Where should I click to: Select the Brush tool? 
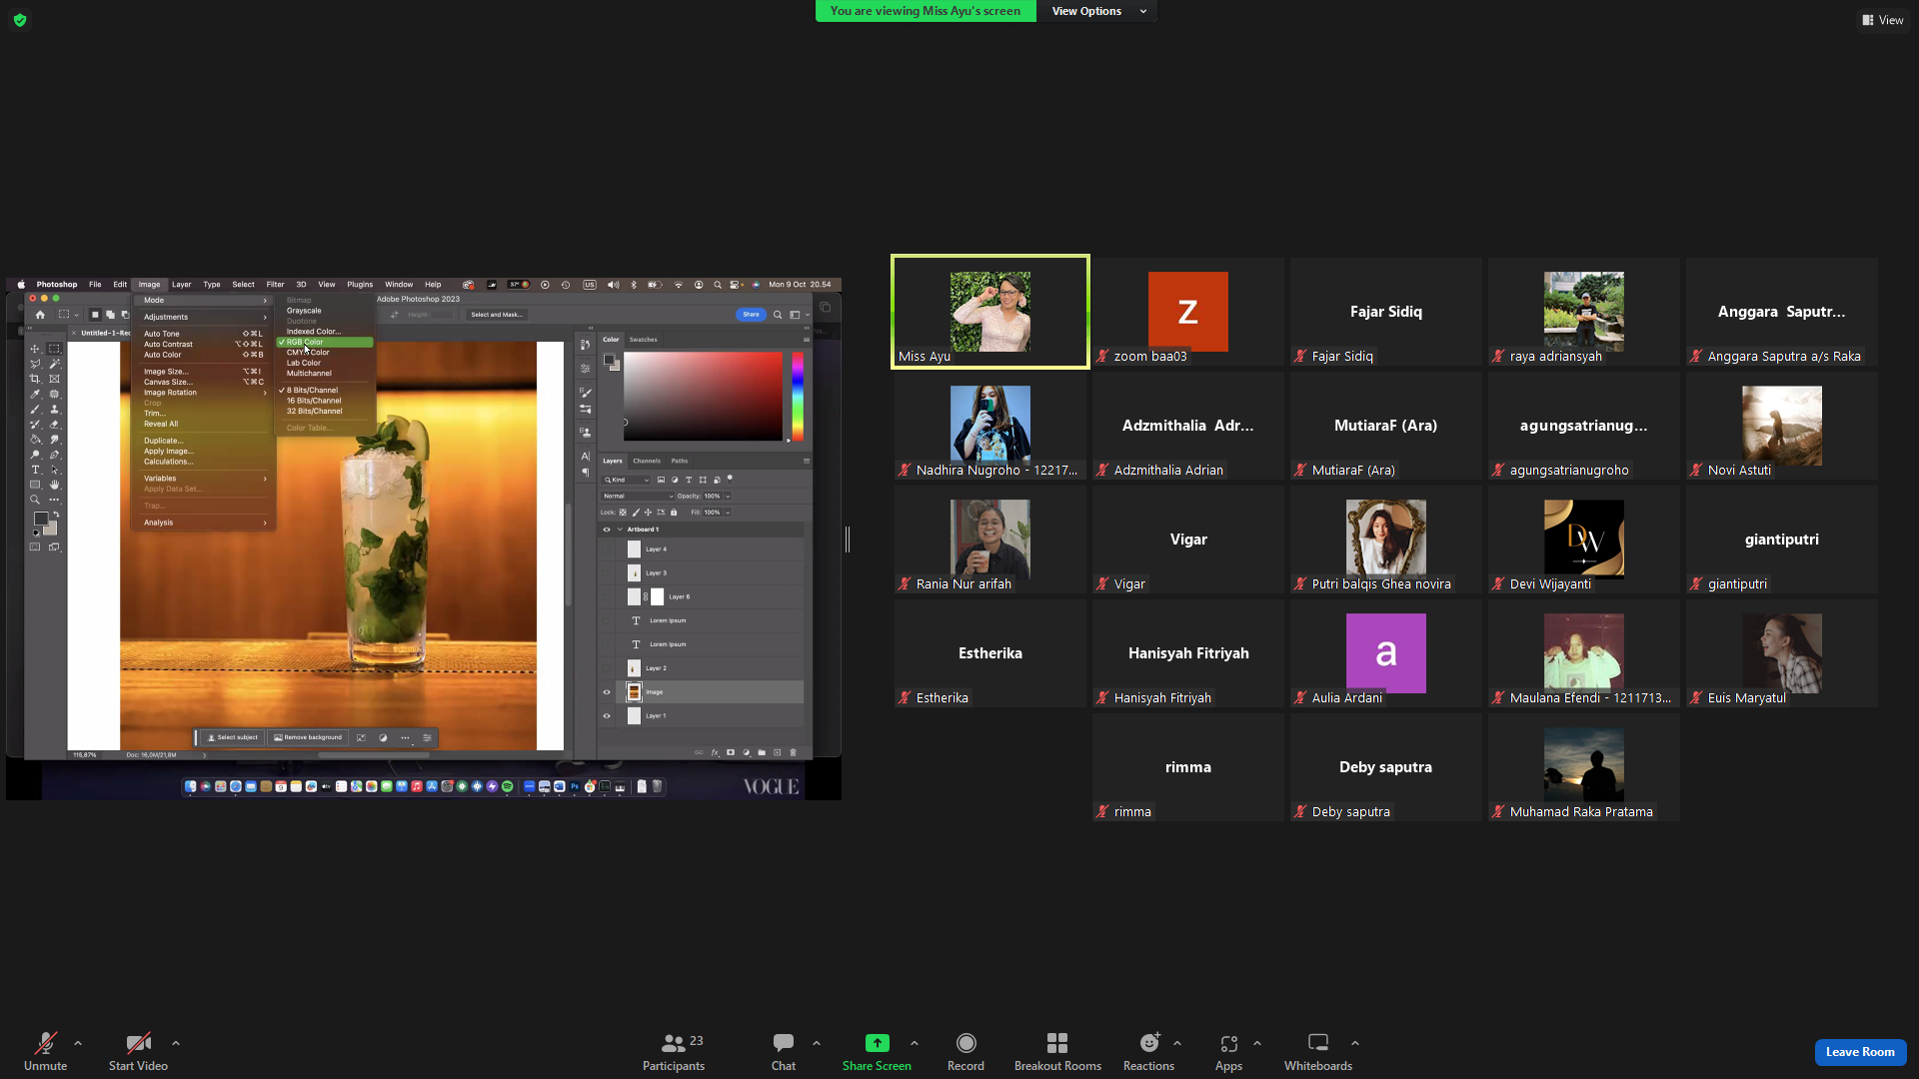[35, 410]
